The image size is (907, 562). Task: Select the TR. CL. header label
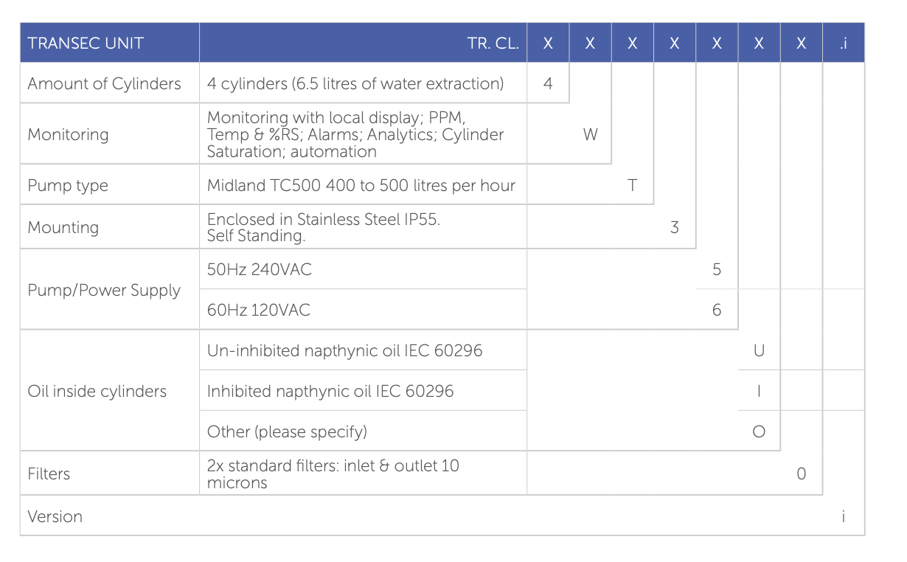pos(493,43)
